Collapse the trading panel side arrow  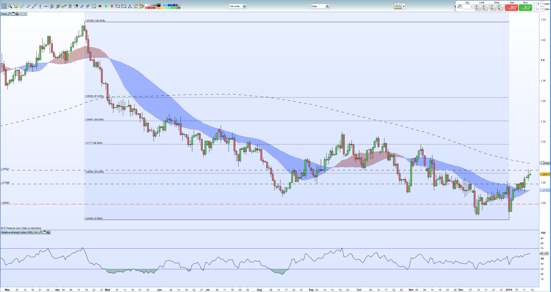[455, 6]
